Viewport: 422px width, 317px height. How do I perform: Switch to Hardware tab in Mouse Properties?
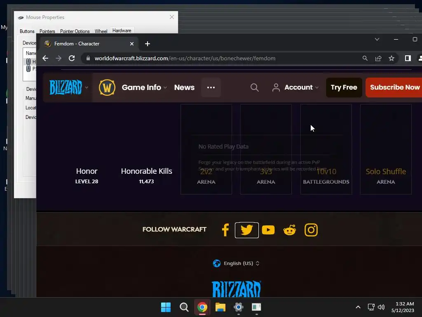coord(122,31)
